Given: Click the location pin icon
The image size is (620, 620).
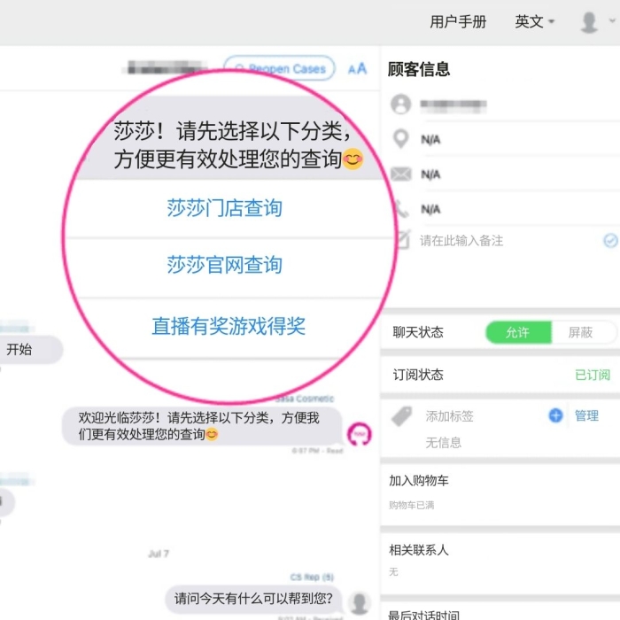Looking at the screenshot, I should [400, 139].
